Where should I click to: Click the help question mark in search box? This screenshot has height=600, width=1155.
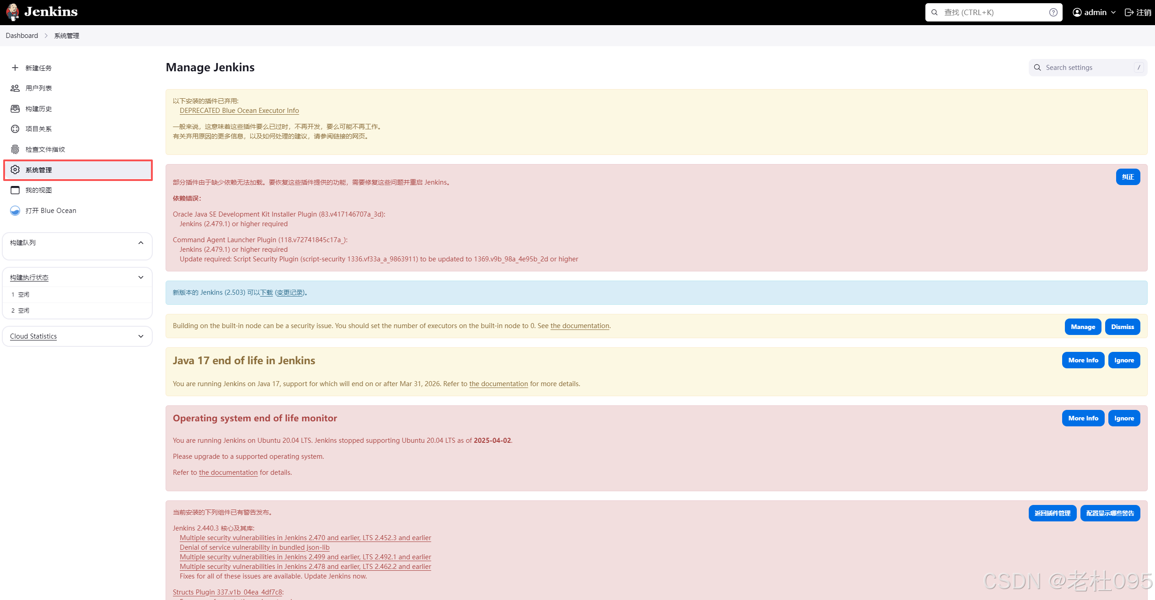1053,12
